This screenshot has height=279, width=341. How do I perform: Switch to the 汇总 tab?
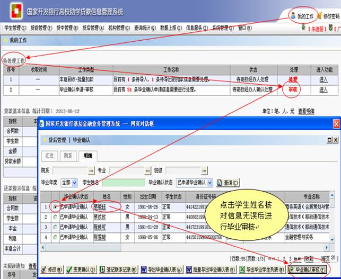pyautogui.click(x=50, y=156)
